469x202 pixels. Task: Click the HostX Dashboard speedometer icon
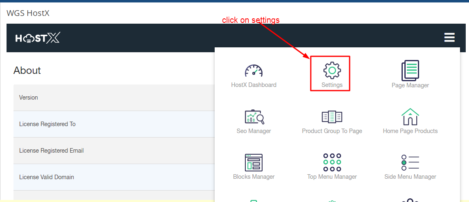[x=254, y=71]
